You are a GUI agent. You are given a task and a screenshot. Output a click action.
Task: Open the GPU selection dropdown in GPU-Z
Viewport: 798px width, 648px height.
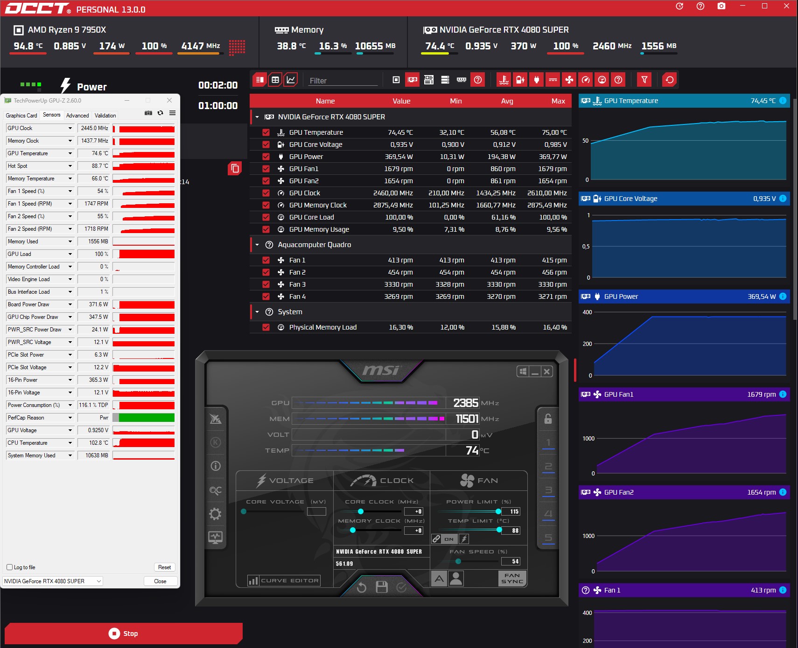[53, 581]
